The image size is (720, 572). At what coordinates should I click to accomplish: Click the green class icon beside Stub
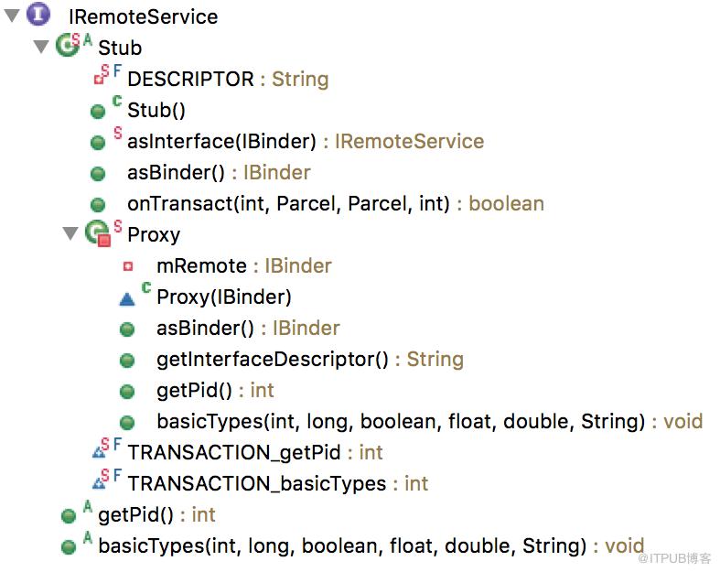tap(68, 45)
